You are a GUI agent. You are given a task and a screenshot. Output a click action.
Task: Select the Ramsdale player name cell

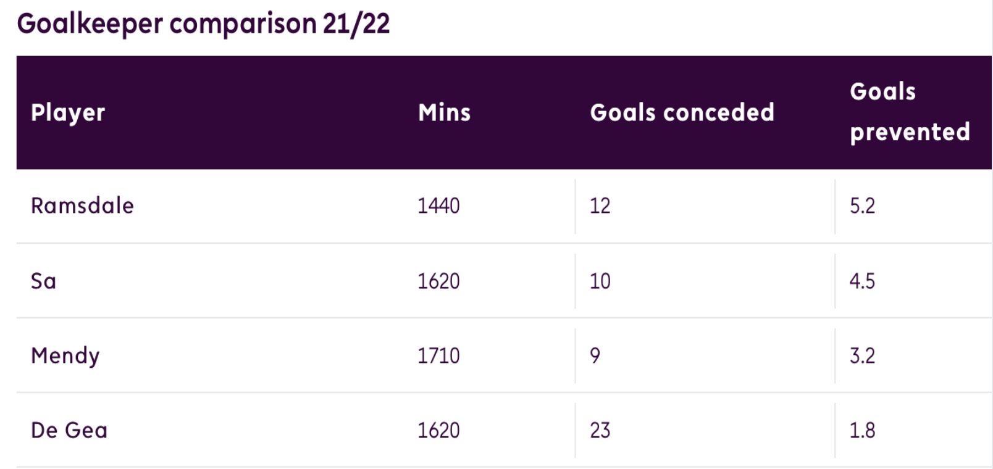tap(82, 205)
